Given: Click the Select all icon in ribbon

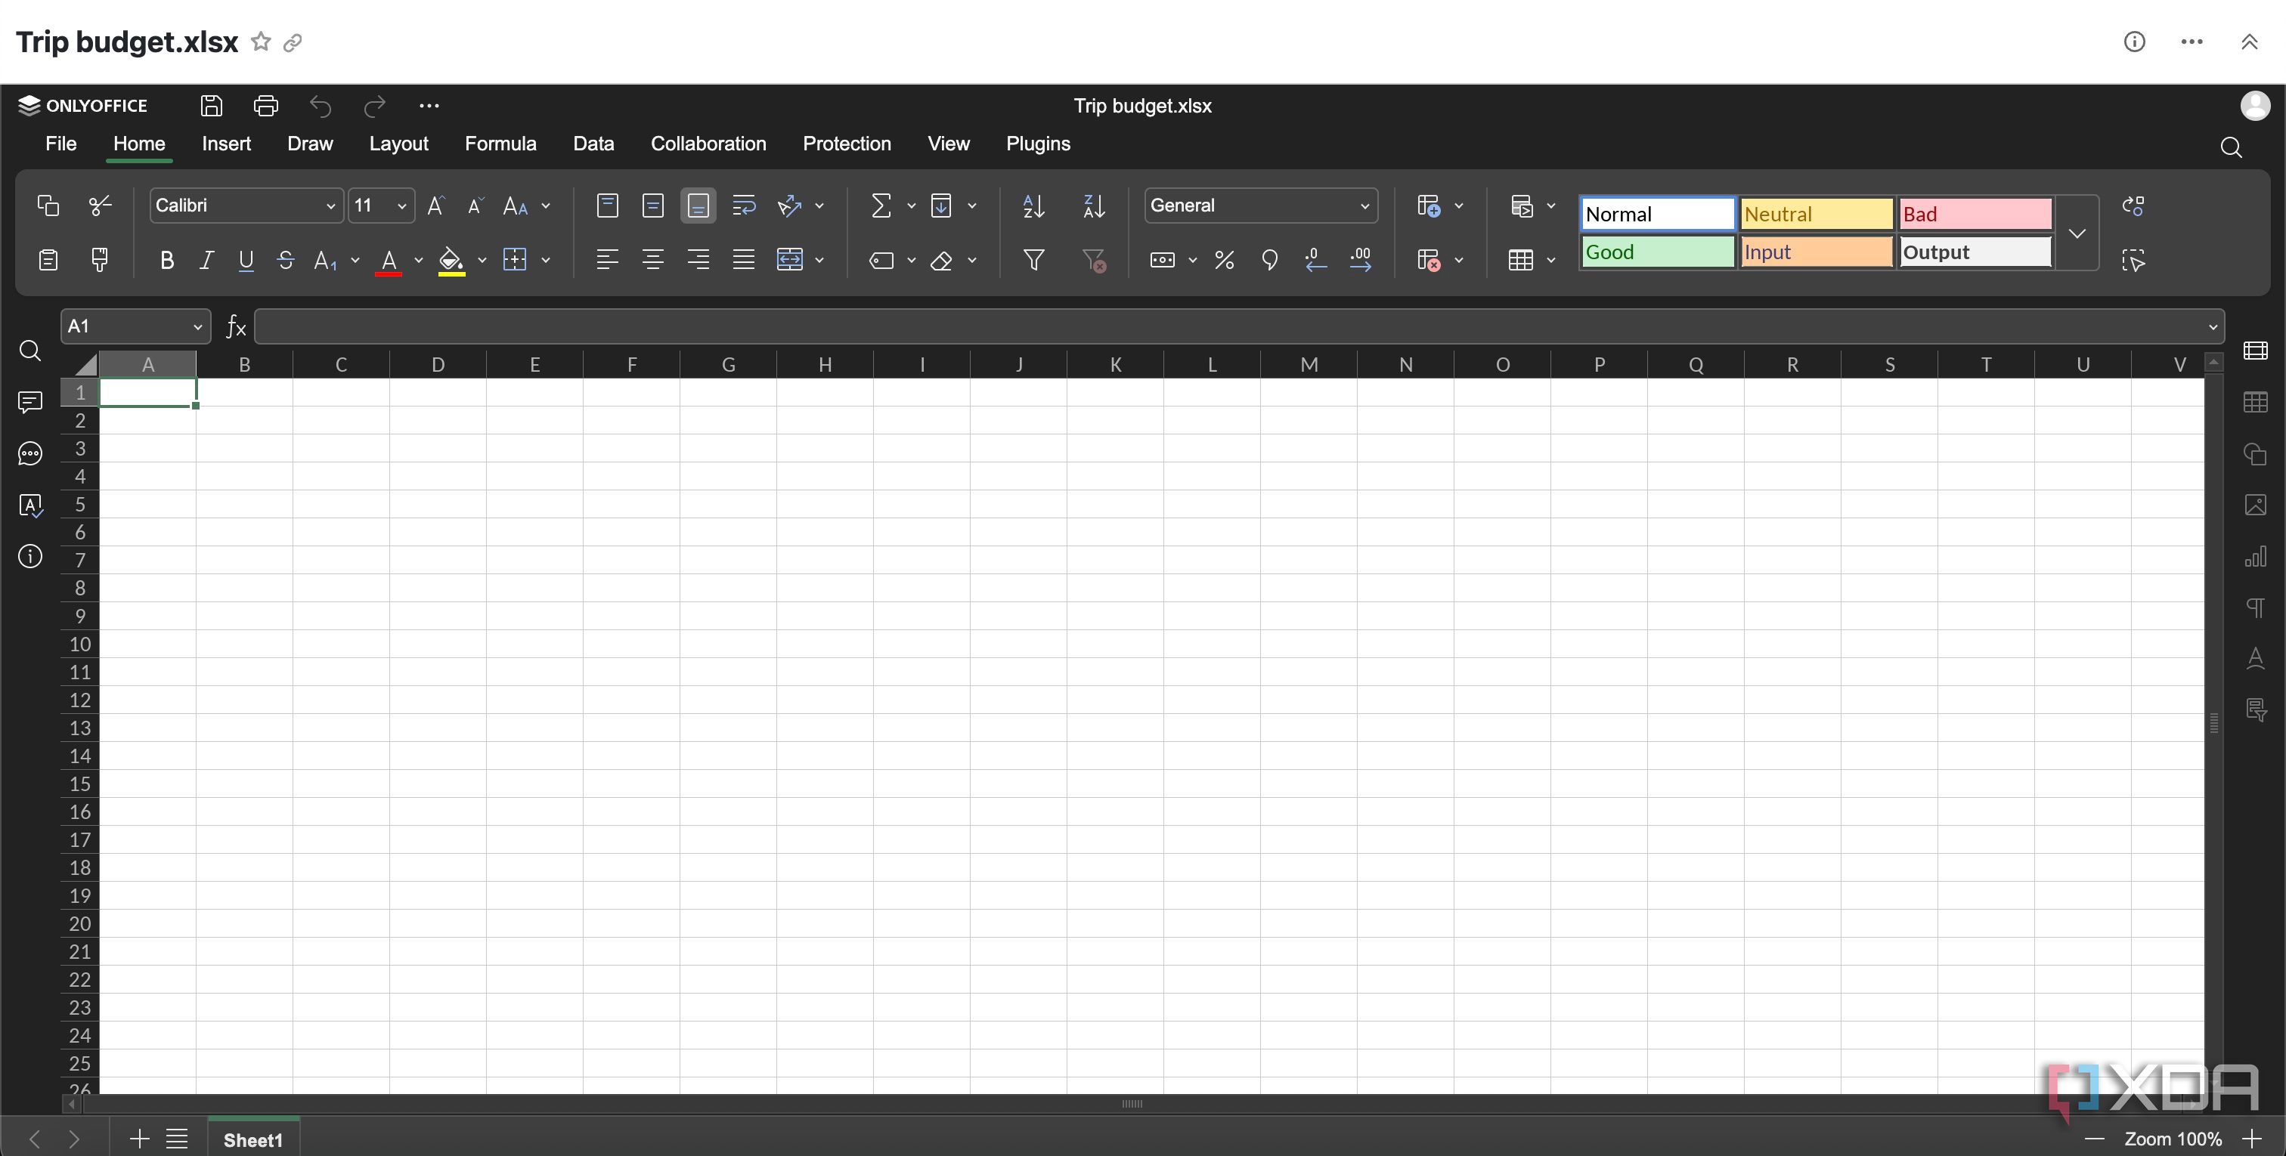Looking at the screenshot, I should tap(2133, 260).
